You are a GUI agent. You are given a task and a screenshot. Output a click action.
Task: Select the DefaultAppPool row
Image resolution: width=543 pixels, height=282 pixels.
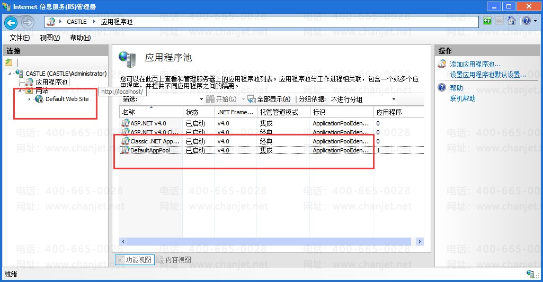tap(271, 150)
